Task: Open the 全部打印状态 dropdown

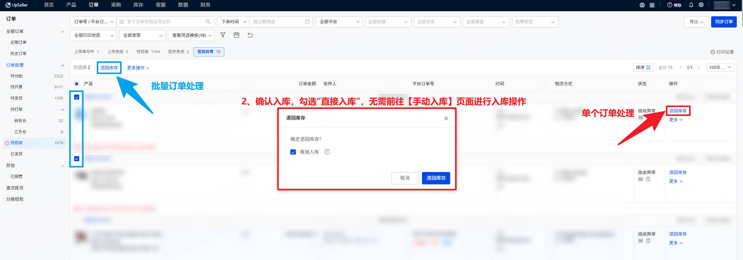Action: [x=93, y=35]
